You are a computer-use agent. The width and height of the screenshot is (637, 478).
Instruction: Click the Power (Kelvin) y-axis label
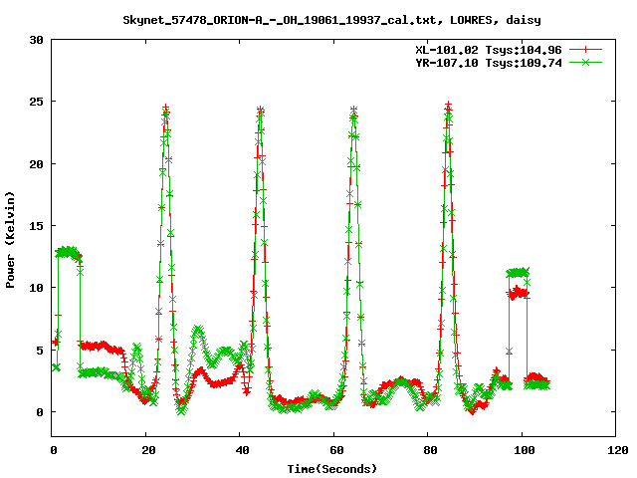pos(10,240)
